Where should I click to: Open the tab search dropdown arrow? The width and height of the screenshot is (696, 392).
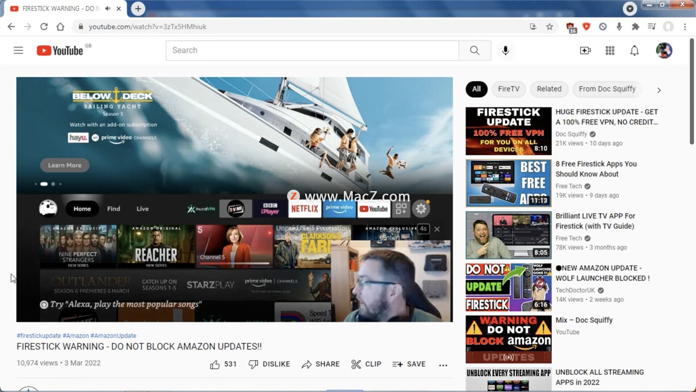pyautogui.click(x=630, y=8)
